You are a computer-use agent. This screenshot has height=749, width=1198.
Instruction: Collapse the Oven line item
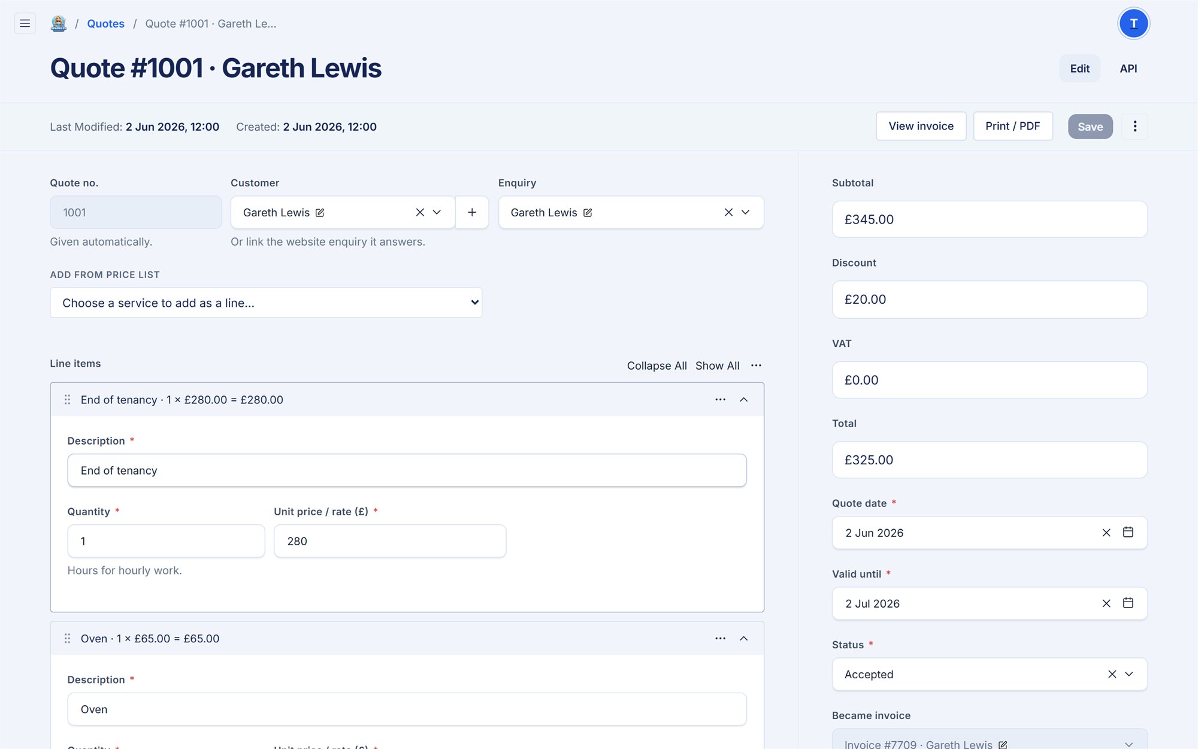[743, 639]
